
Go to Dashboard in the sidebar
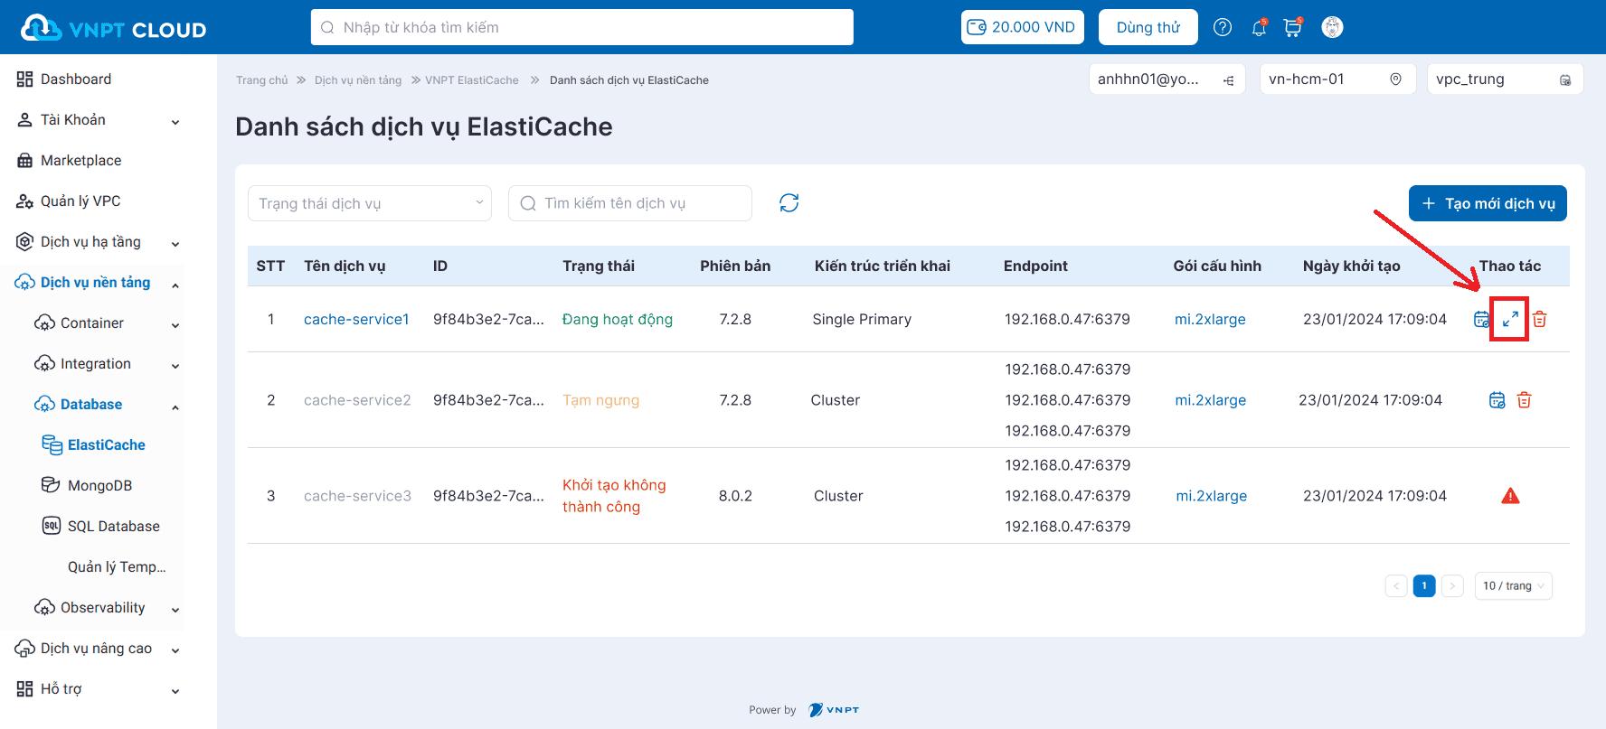tap(76, 79)
